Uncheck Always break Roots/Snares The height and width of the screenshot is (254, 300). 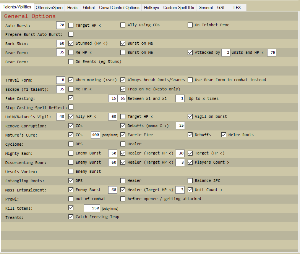pyautogui.click(x=123, y=80)
